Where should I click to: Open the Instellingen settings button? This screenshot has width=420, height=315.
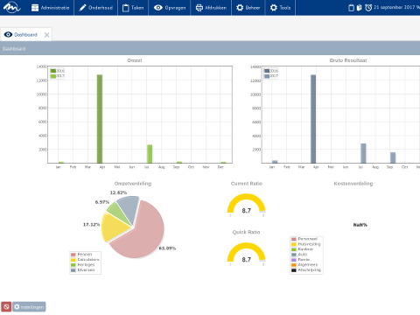click(x=29, y=306)
